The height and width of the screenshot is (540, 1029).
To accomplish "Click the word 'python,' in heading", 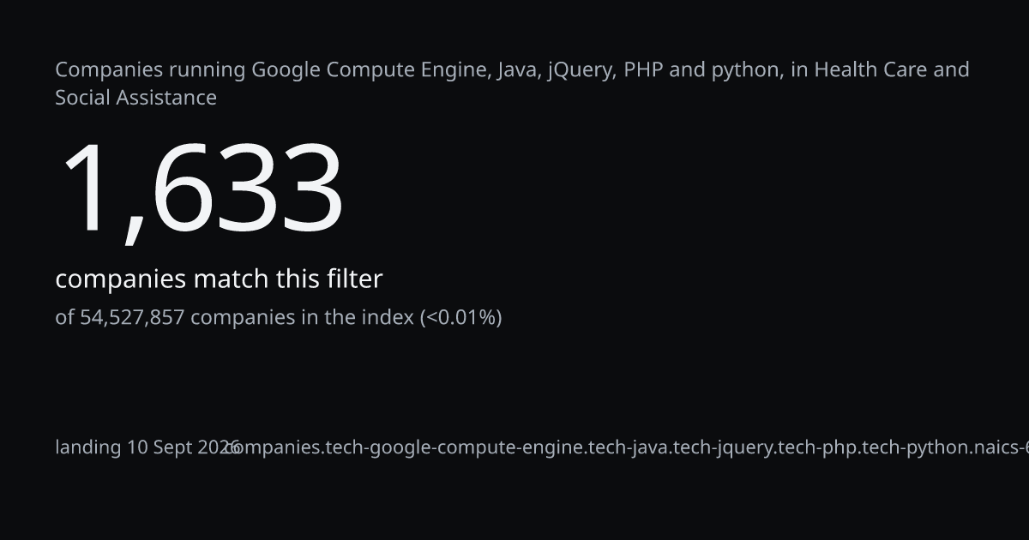I will point(748,71).
